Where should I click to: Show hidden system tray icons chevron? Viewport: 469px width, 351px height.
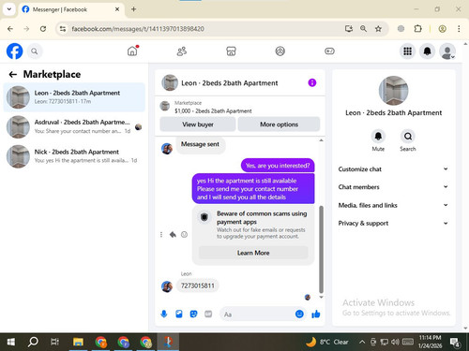pyautogui.click(x=362, y=342)
